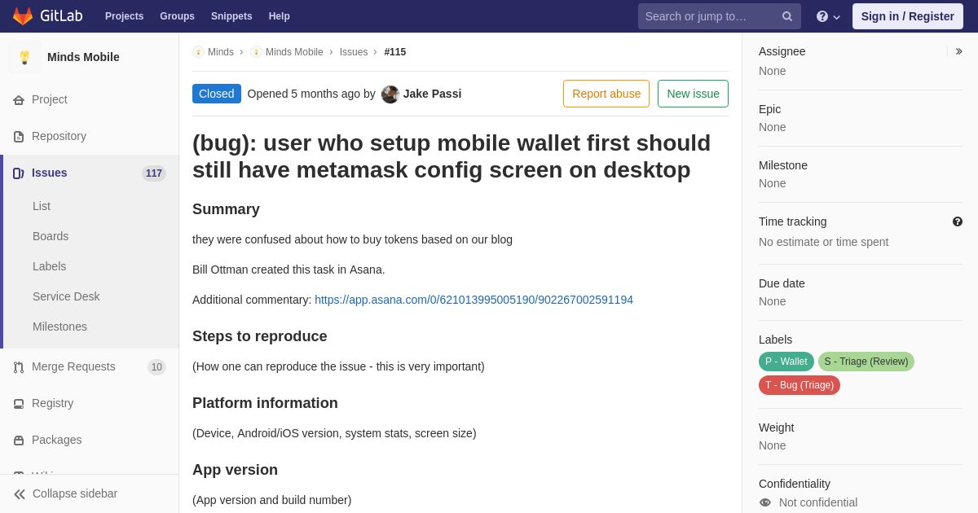
Task: Click the Summary heading
Action: tap(226, 209)
